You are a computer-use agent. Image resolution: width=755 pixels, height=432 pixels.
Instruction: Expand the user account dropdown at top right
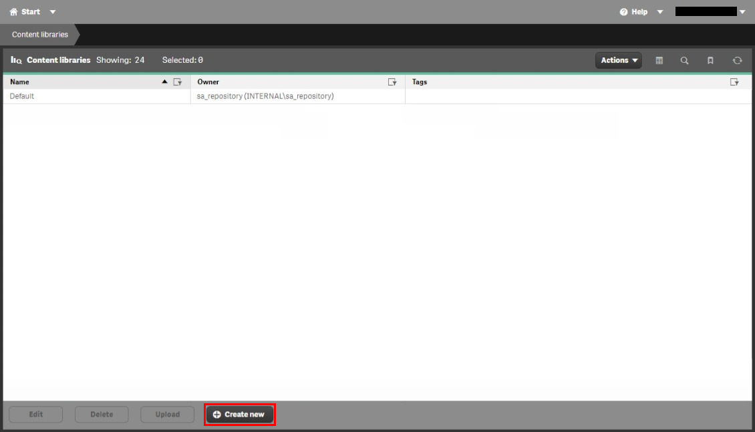(x=742, y=11)
